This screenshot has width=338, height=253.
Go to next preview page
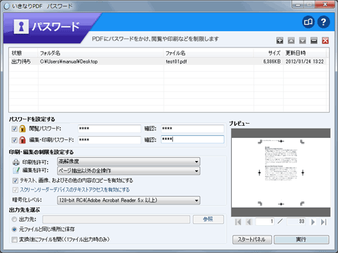[x=313, y=222]
